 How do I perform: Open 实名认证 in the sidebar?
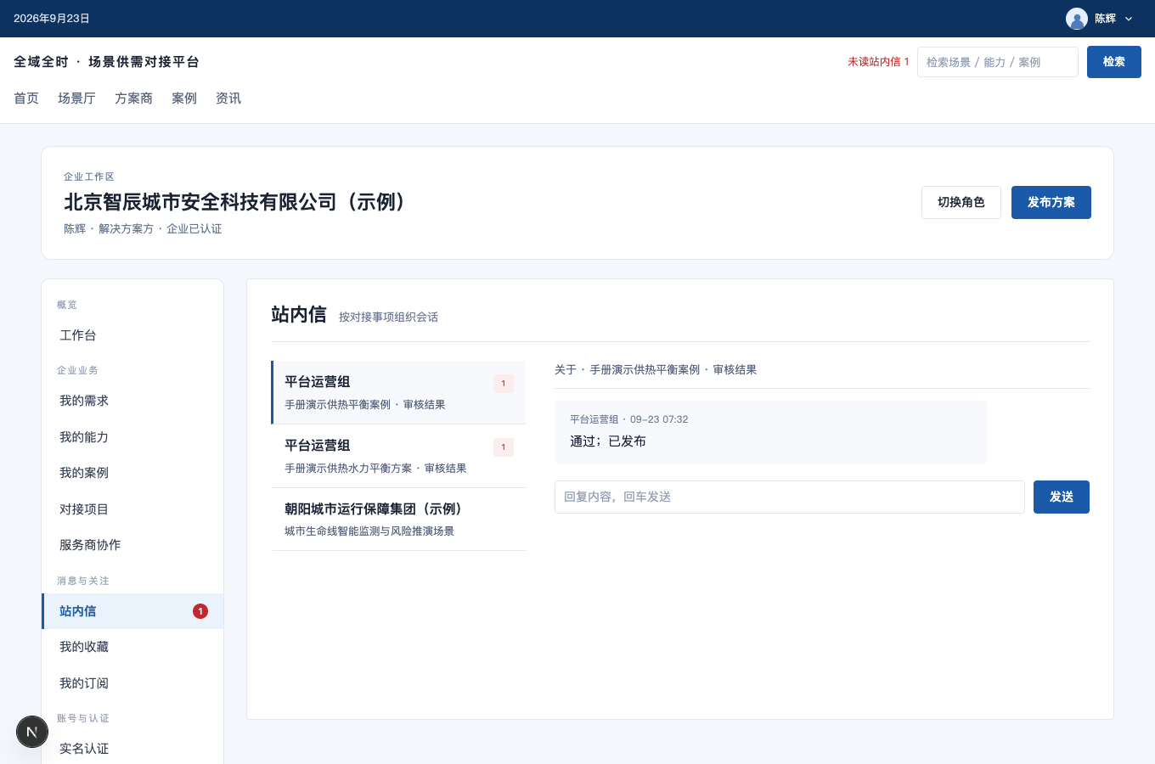pyautogui.click(x=132, y=749)
